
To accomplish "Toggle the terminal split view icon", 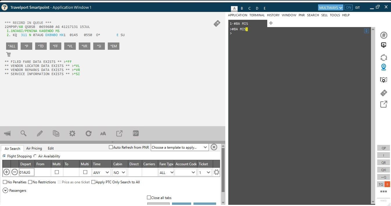I will [366, 31].
